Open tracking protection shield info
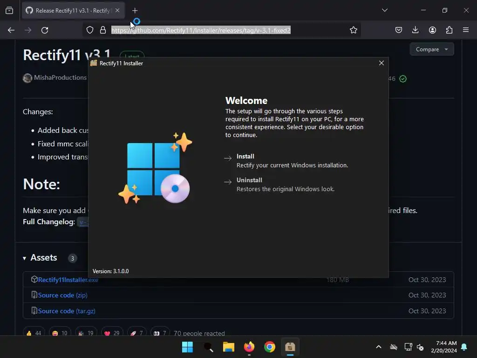Screen dimensions: 477x358 (90, 30)
